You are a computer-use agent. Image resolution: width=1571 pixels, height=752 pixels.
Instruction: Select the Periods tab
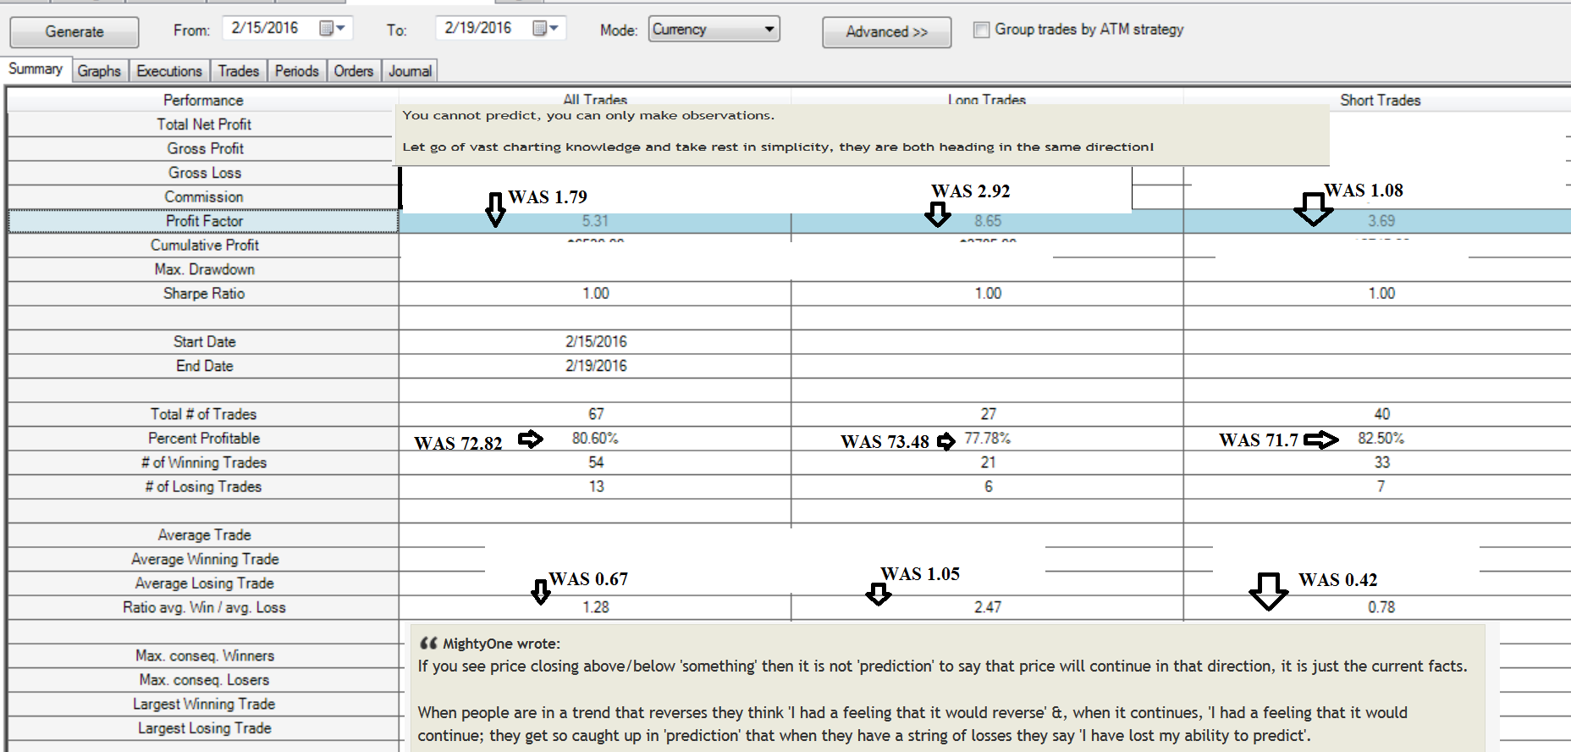[297, 71]
